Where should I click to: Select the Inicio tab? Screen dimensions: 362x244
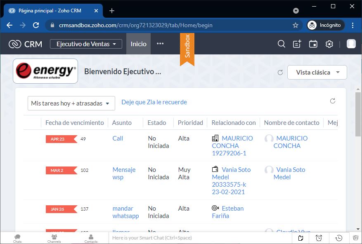138,44
